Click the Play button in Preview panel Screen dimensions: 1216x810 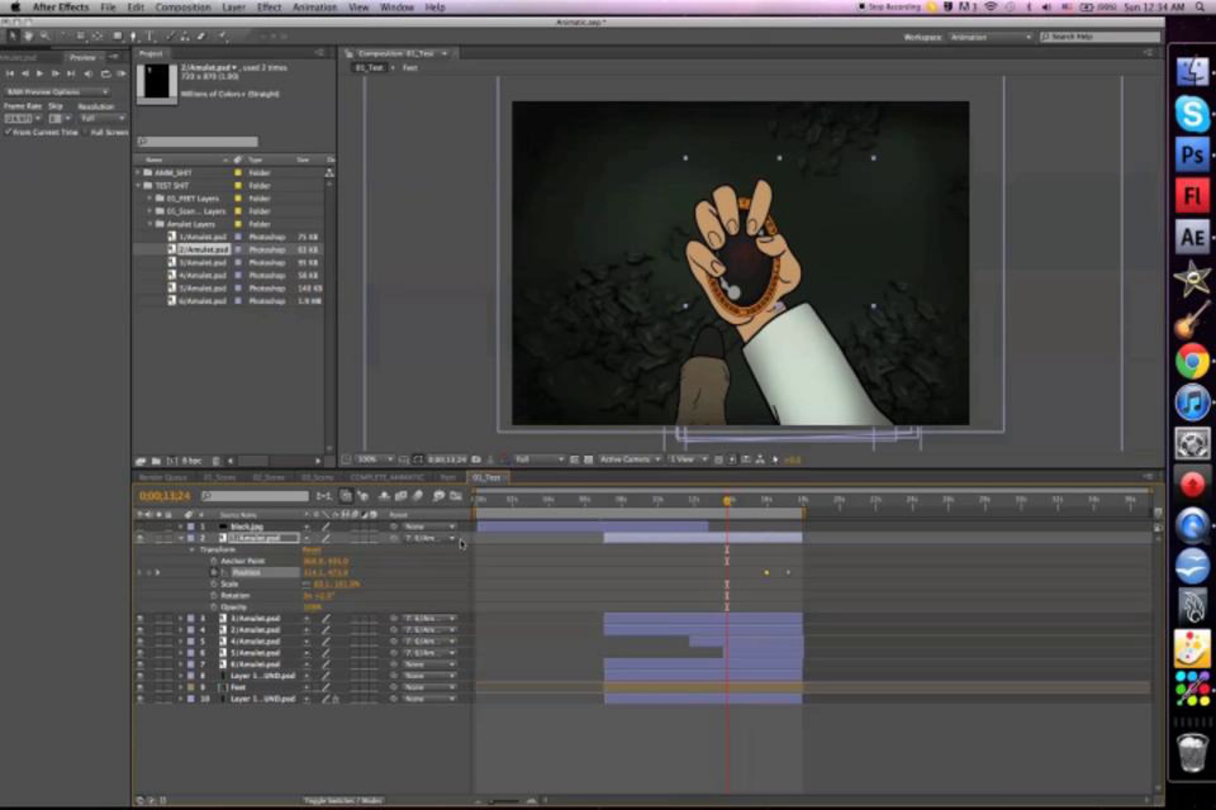(x=40, y=74)
